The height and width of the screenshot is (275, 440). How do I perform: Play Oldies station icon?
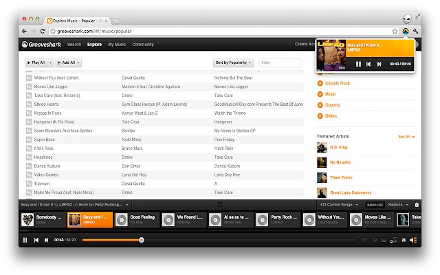click(320, 116)
